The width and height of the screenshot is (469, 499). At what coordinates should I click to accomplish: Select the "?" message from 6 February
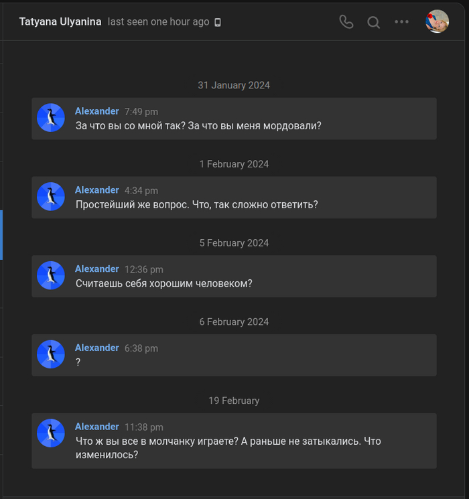pos(78,362)
